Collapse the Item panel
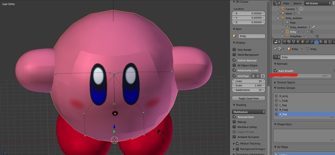The image size is (335, 155). (234, 29)
